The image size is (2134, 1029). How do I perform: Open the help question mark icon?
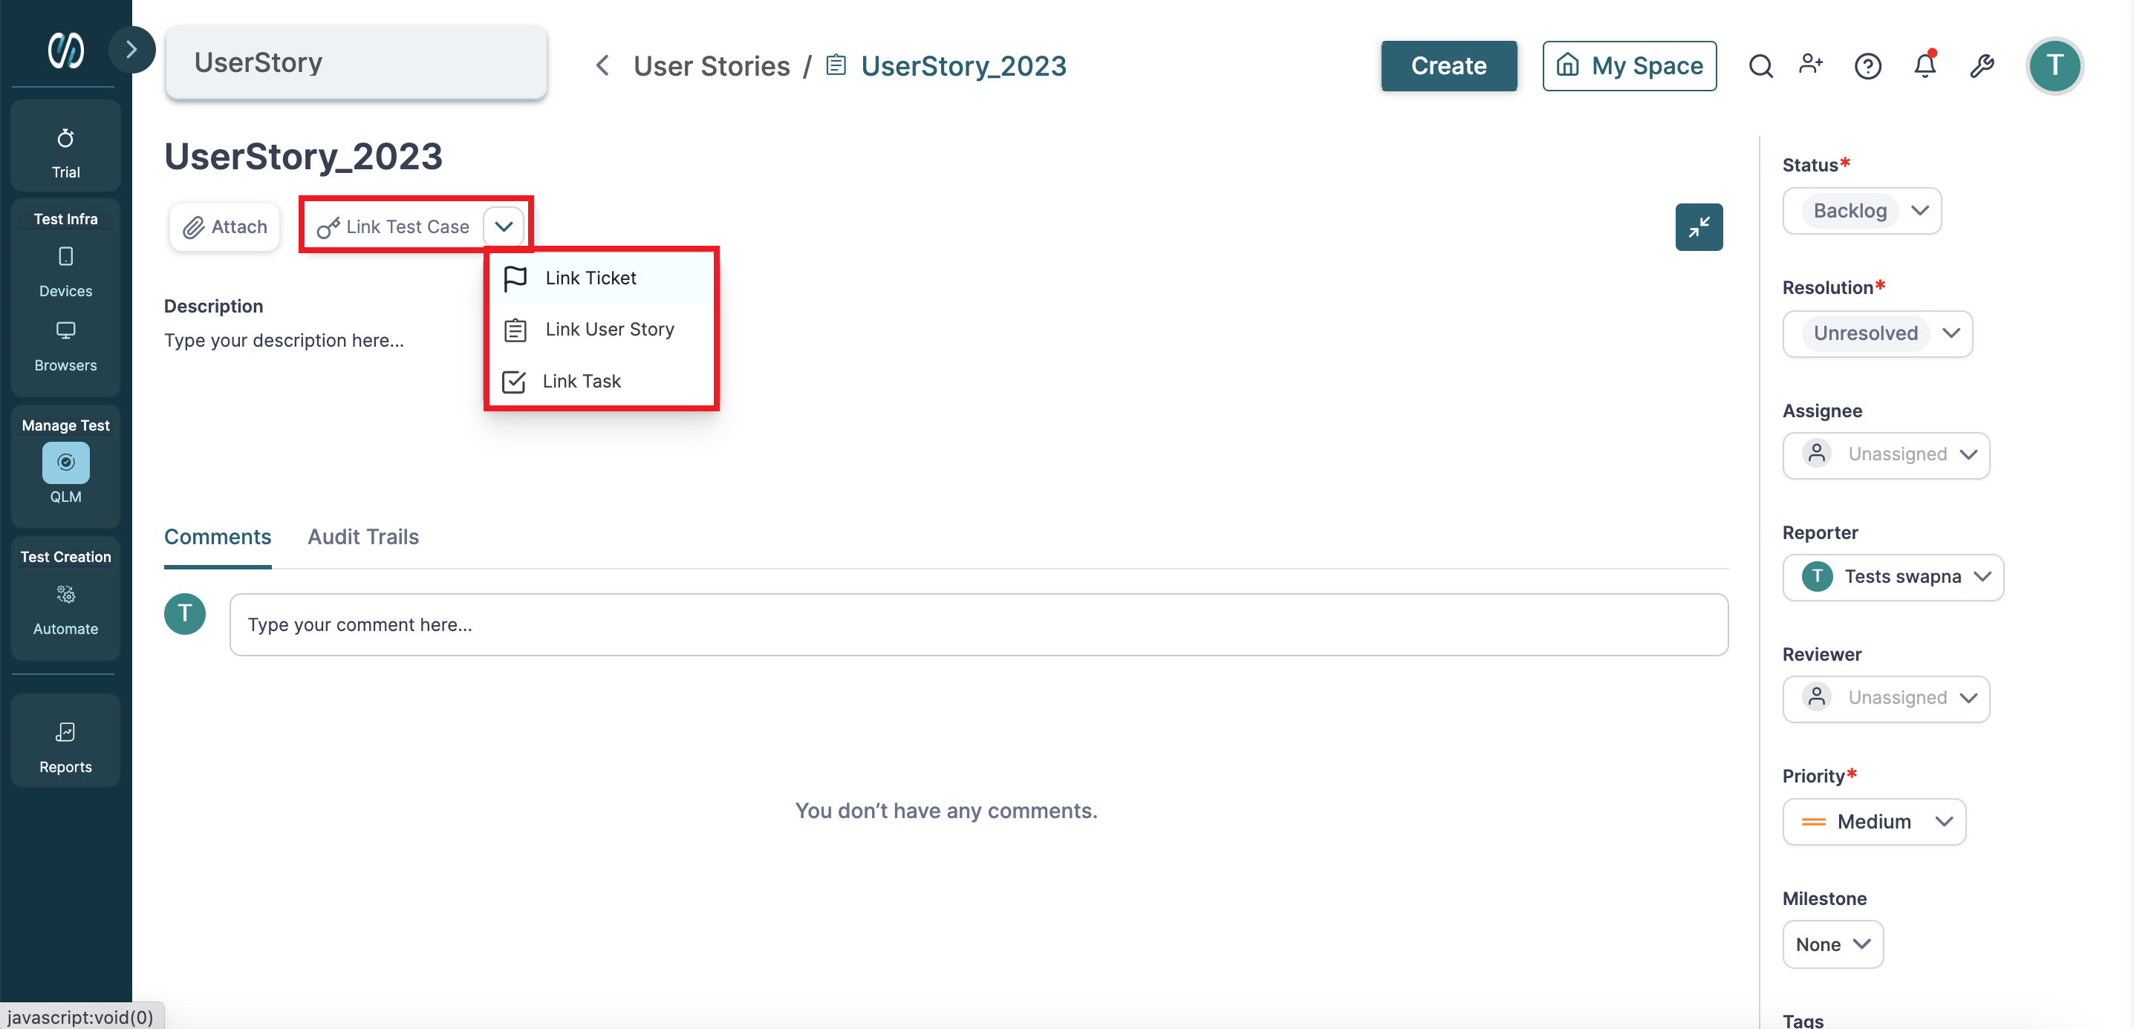pos(1867,65)
